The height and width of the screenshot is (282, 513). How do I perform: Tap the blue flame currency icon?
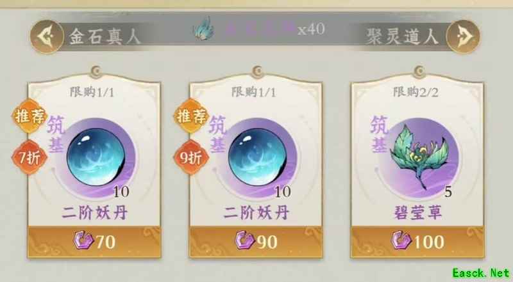pos(204,29)
